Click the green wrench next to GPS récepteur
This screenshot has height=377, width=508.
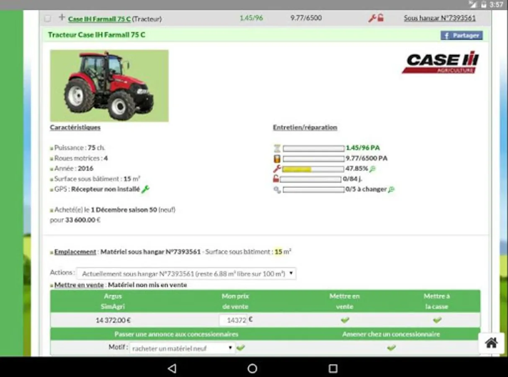146,189
